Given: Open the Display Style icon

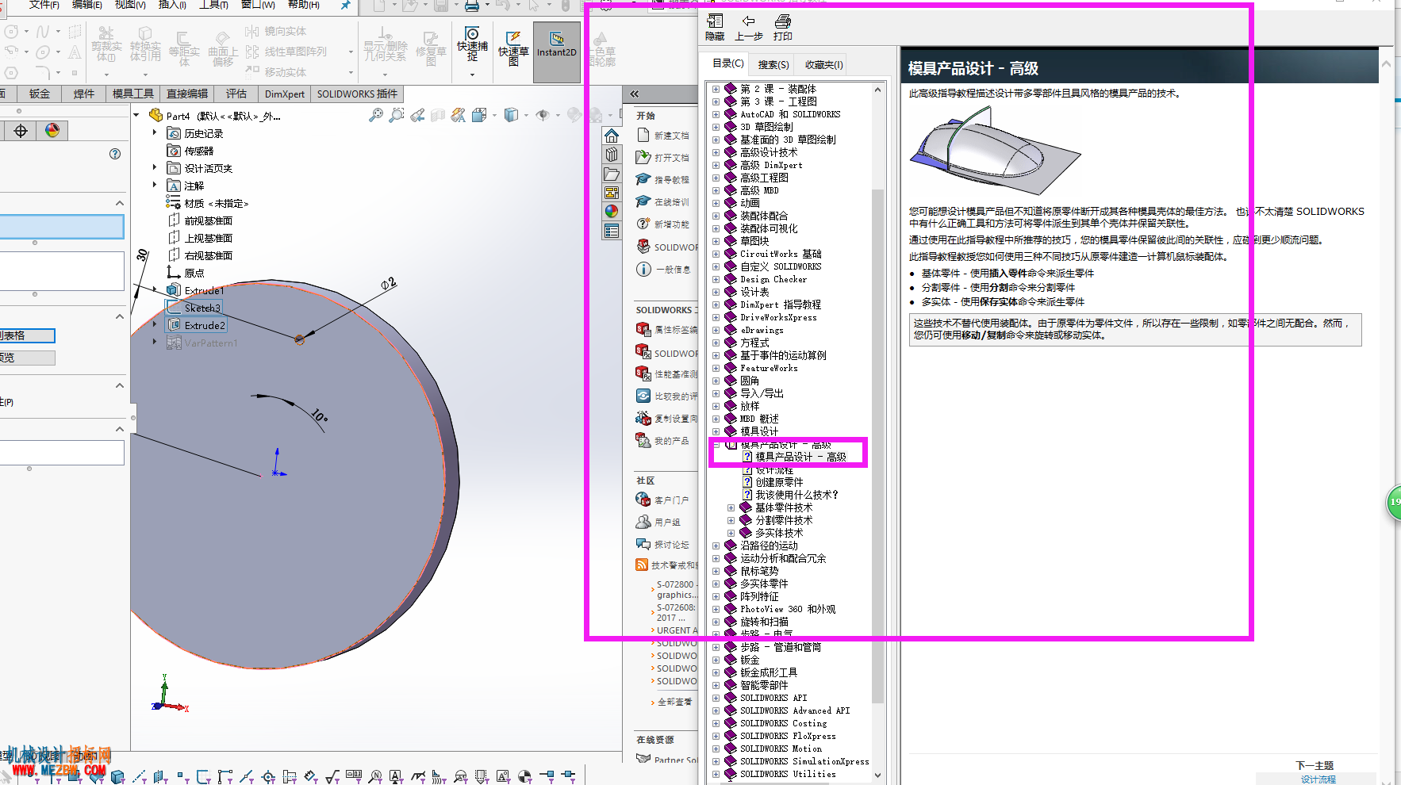Looking at the screenshot, I should [x=512, y=116].
